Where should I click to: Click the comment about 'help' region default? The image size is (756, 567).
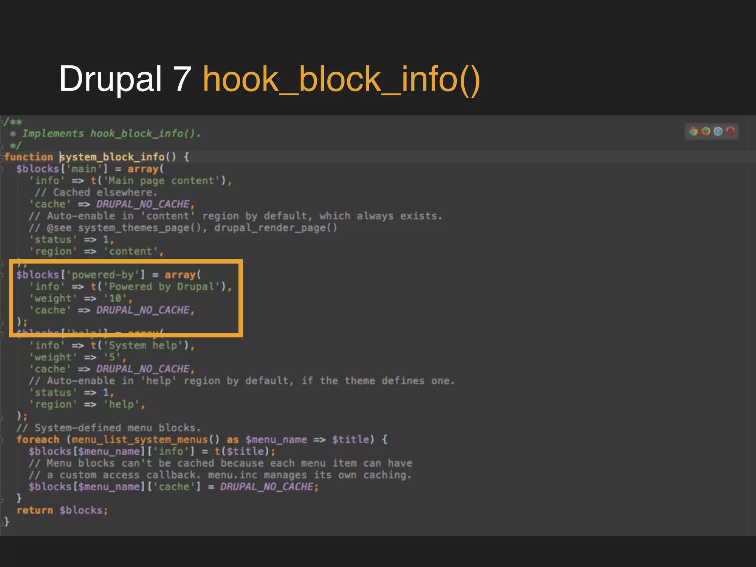click(242, 381)
